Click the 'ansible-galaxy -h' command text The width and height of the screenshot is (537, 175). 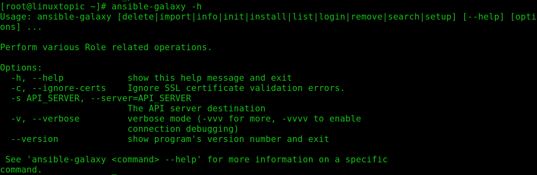157,7
